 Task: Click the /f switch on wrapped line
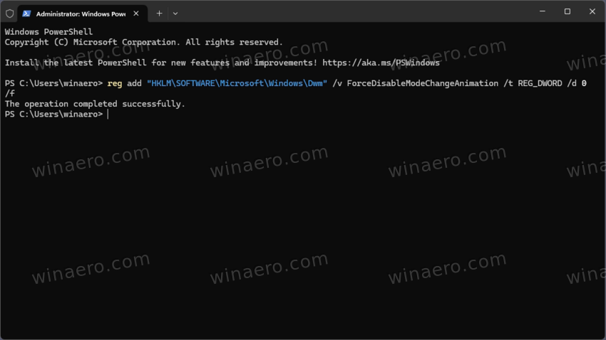coord(9,93)
